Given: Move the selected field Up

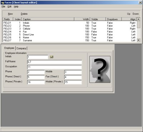Looking at the screenshot, I should tap(129, 14).
